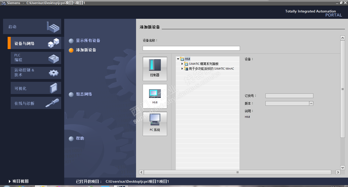The image size is (348, 187).
Task: Click the 帮助 action
Action: [x=76, y=138]
